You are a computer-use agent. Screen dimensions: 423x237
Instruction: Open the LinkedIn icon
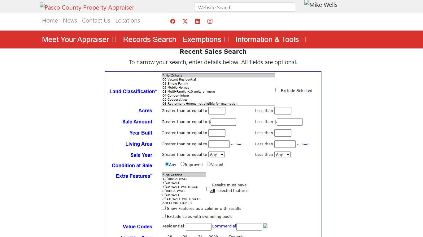[197, 21]
